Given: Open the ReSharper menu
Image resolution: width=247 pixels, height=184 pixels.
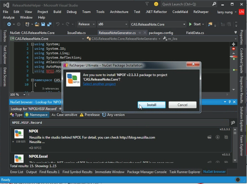Looking at the screenshot, I should coord(201,12).
